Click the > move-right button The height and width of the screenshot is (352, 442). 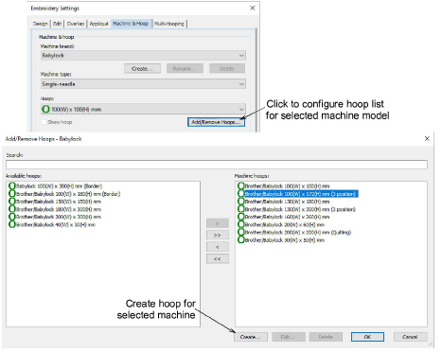pos(218,223)
